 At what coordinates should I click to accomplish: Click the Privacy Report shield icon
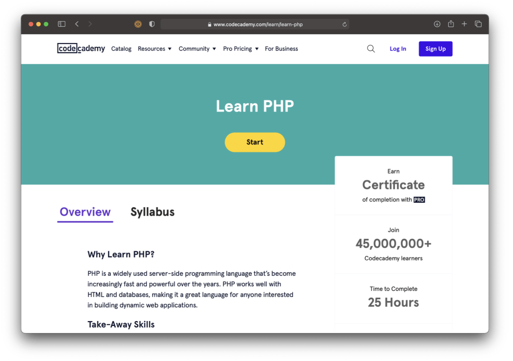[x=152, y=24]
